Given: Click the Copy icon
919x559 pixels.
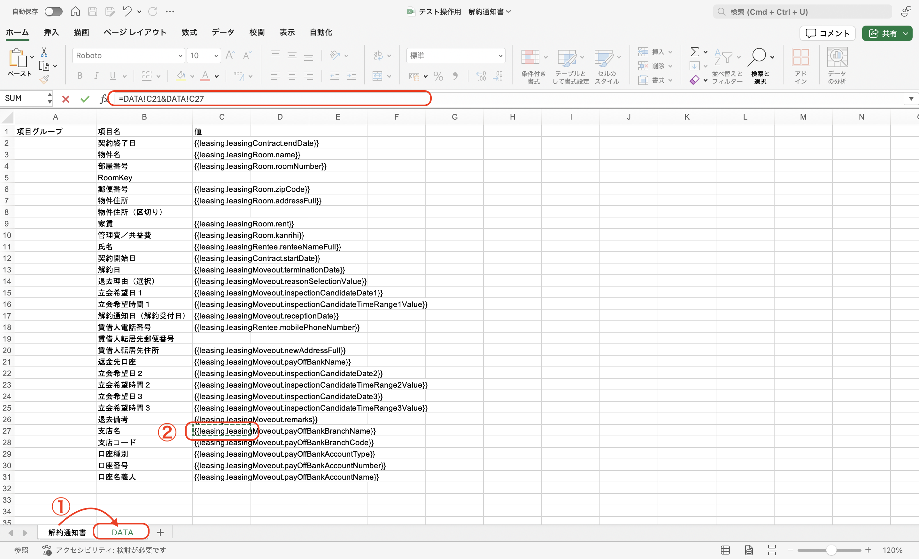Looking at the screenshot, I should click(x=44, y=67).
